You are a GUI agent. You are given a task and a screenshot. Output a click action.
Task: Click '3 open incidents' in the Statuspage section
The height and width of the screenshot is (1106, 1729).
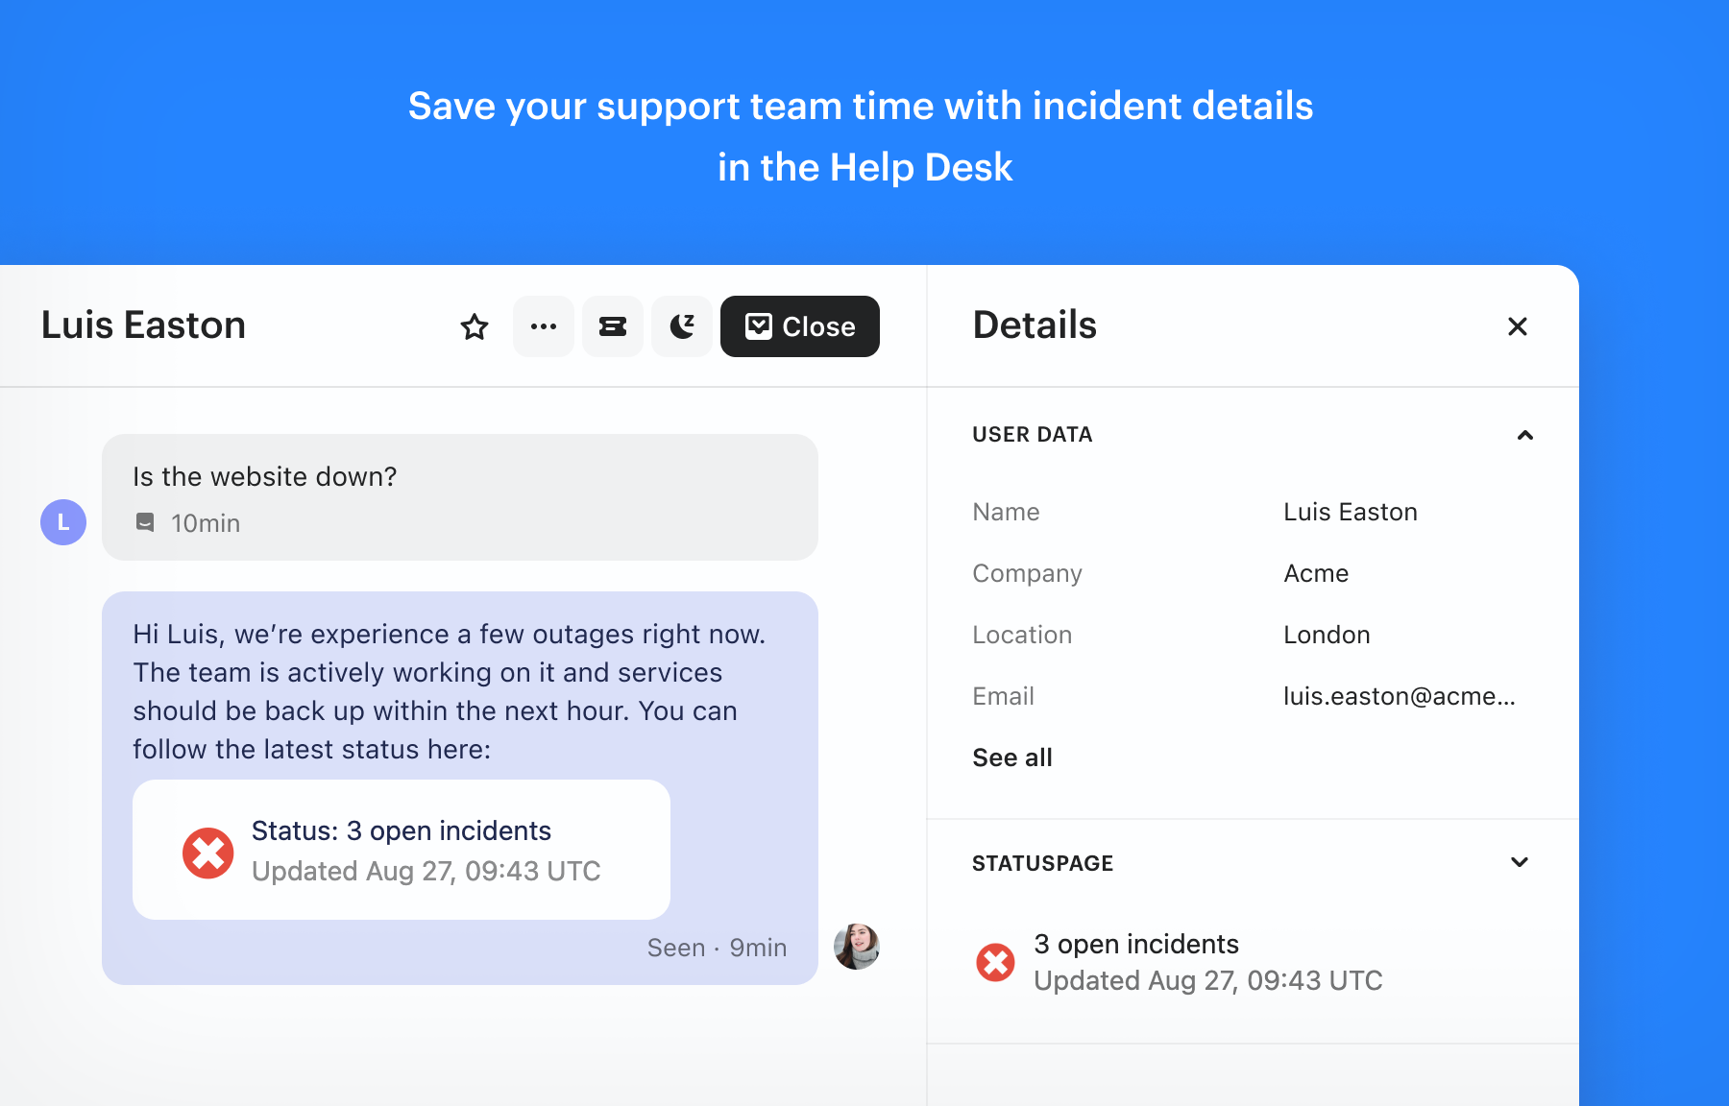[x=1135, y=944]
